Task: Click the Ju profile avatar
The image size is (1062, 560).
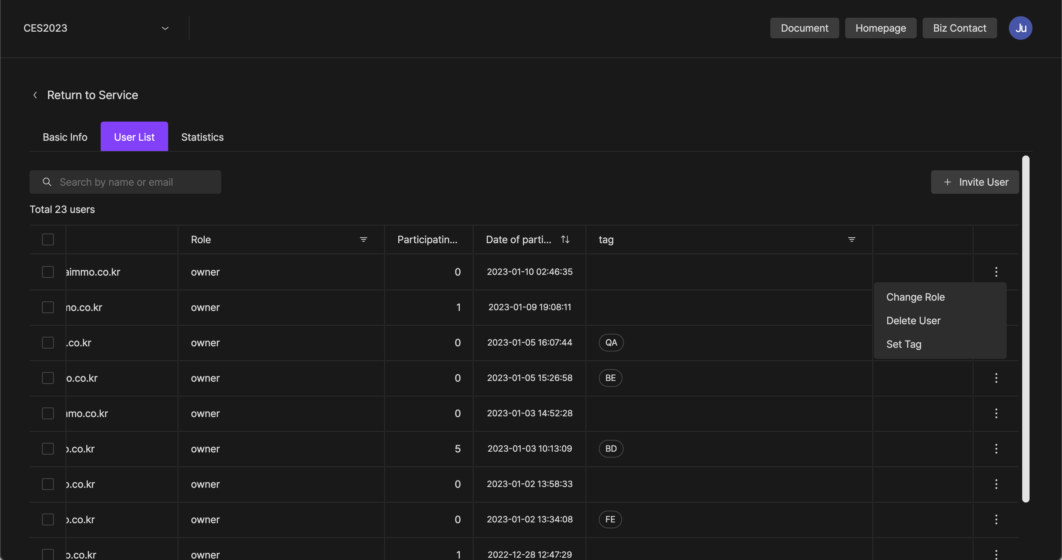Action: coord(1020,28)
